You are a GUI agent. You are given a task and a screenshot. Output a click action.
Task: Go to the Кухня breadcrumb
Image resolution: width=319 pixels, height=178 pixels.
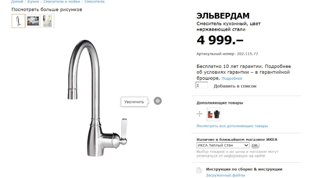(x=33, y=2)
